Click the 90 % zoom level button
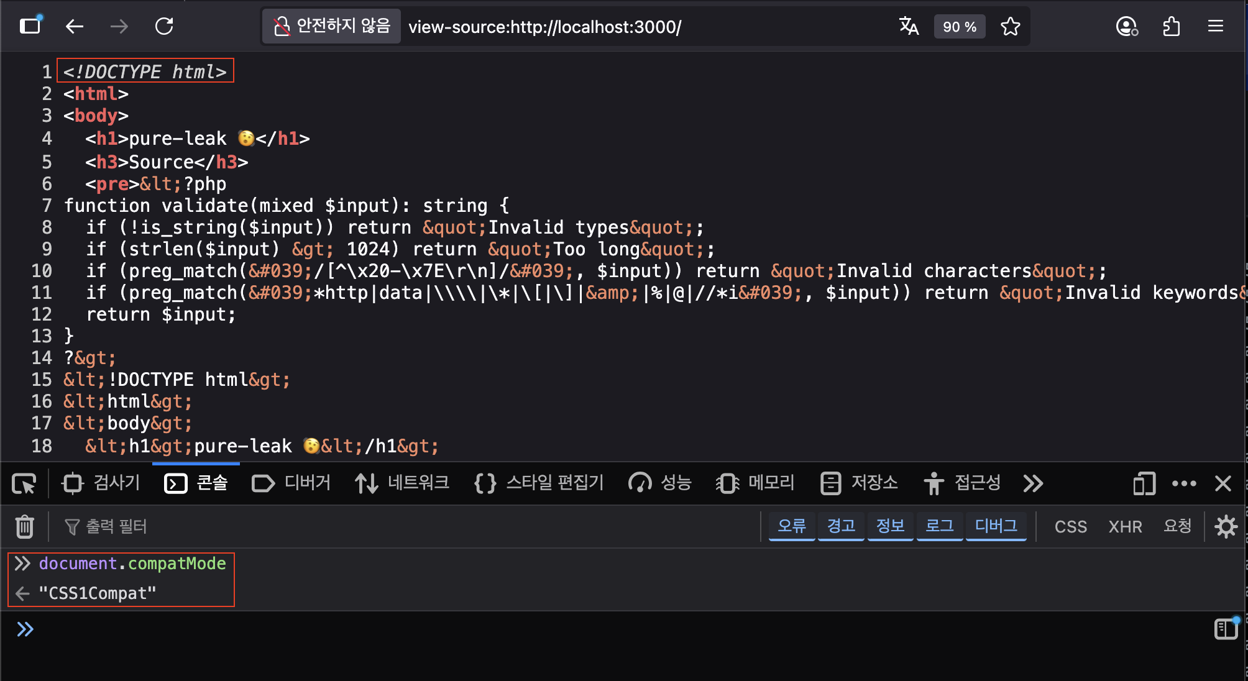The width and height of the screenshot is (1248, 681). click(x=959, y=27)
